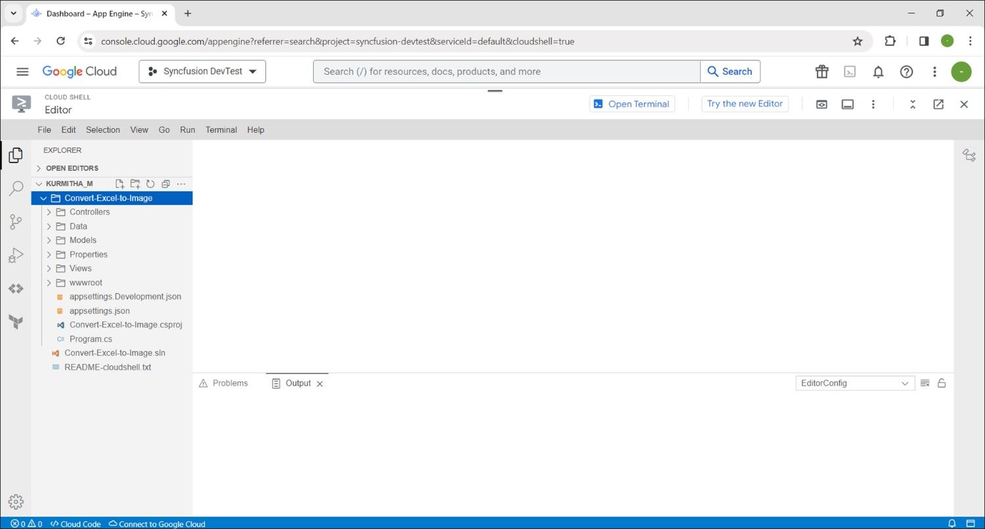The image size is (985, 529).
Task: Toggle the output scroll lock icon
Action: click(942, 383)
